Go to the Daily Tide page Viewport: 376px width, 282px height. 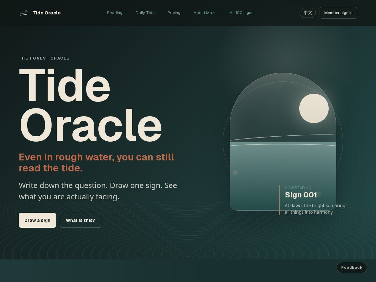pyautogui.click(x=145, y=13)
